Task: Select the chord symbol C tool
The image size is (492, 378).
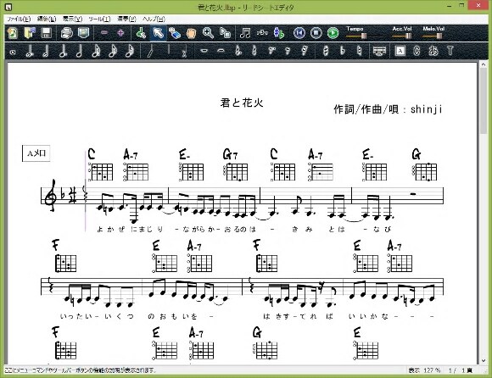Action: (x=417, y=51)
